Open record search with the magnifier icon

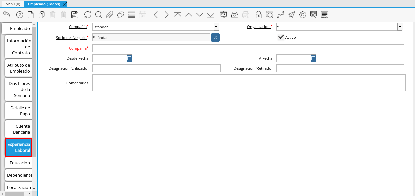click(99, 15)
